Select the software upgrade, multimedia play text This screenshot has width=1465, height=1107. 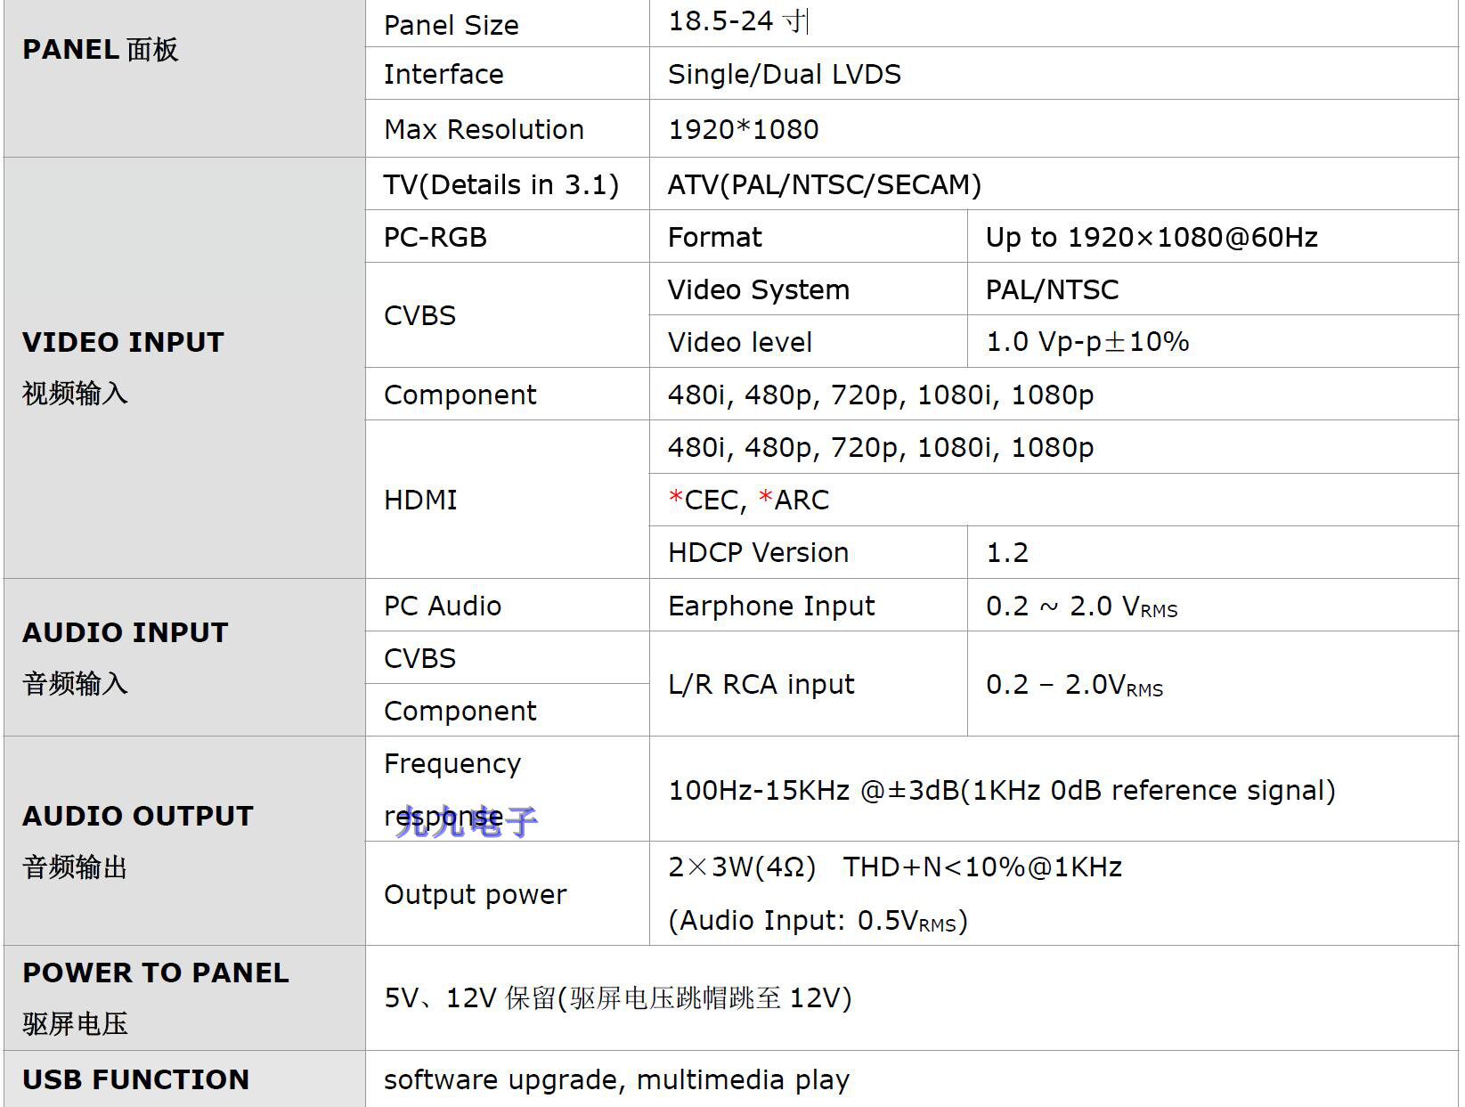[616, 1079]
